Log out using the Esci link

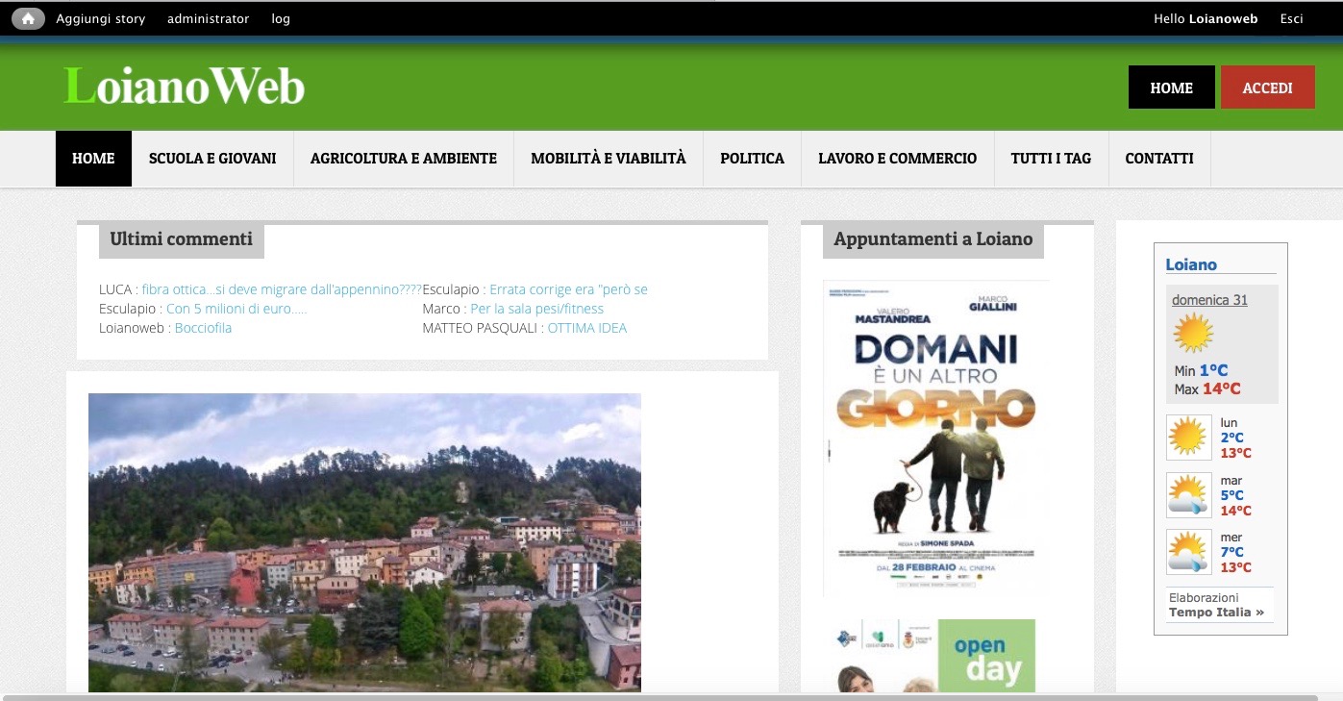click(1291, 18)
